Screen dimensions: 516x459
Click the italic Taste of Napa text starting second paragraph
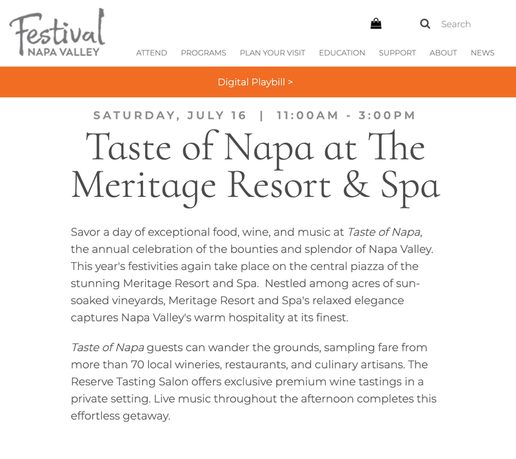pyautogui.click(x=107, y=347)
